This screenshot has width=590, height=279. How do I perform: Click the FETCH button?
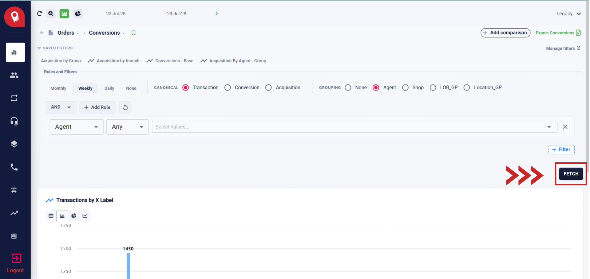click(x=571, y=174)
